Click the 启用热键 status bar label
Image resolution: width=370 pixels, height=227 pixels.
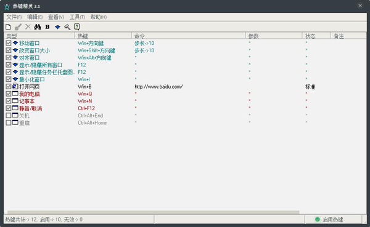[x=333, y=220]
